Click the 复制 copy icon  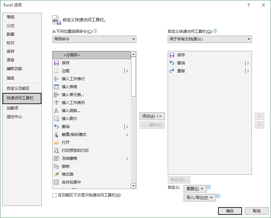coord(56,166)
